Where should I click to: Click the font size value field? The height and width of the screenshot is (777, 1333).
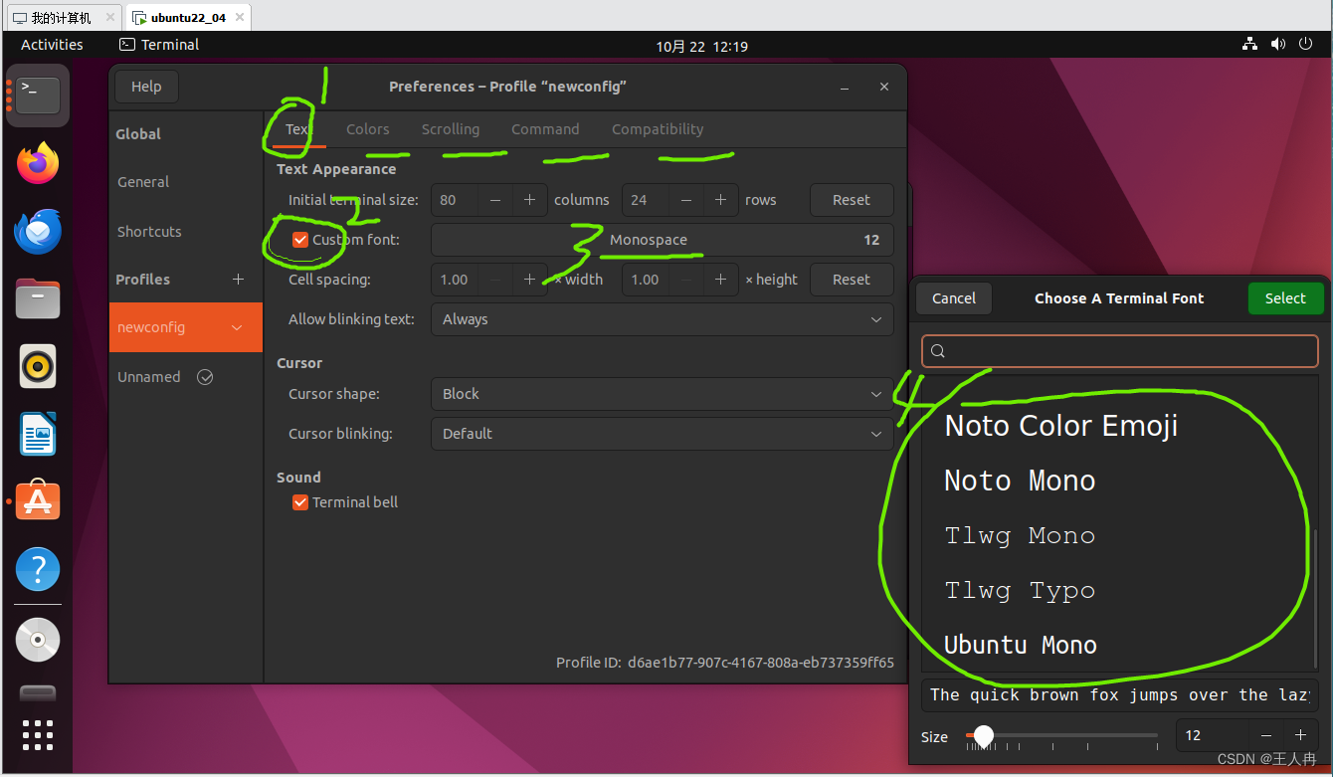click(1213, 735)
